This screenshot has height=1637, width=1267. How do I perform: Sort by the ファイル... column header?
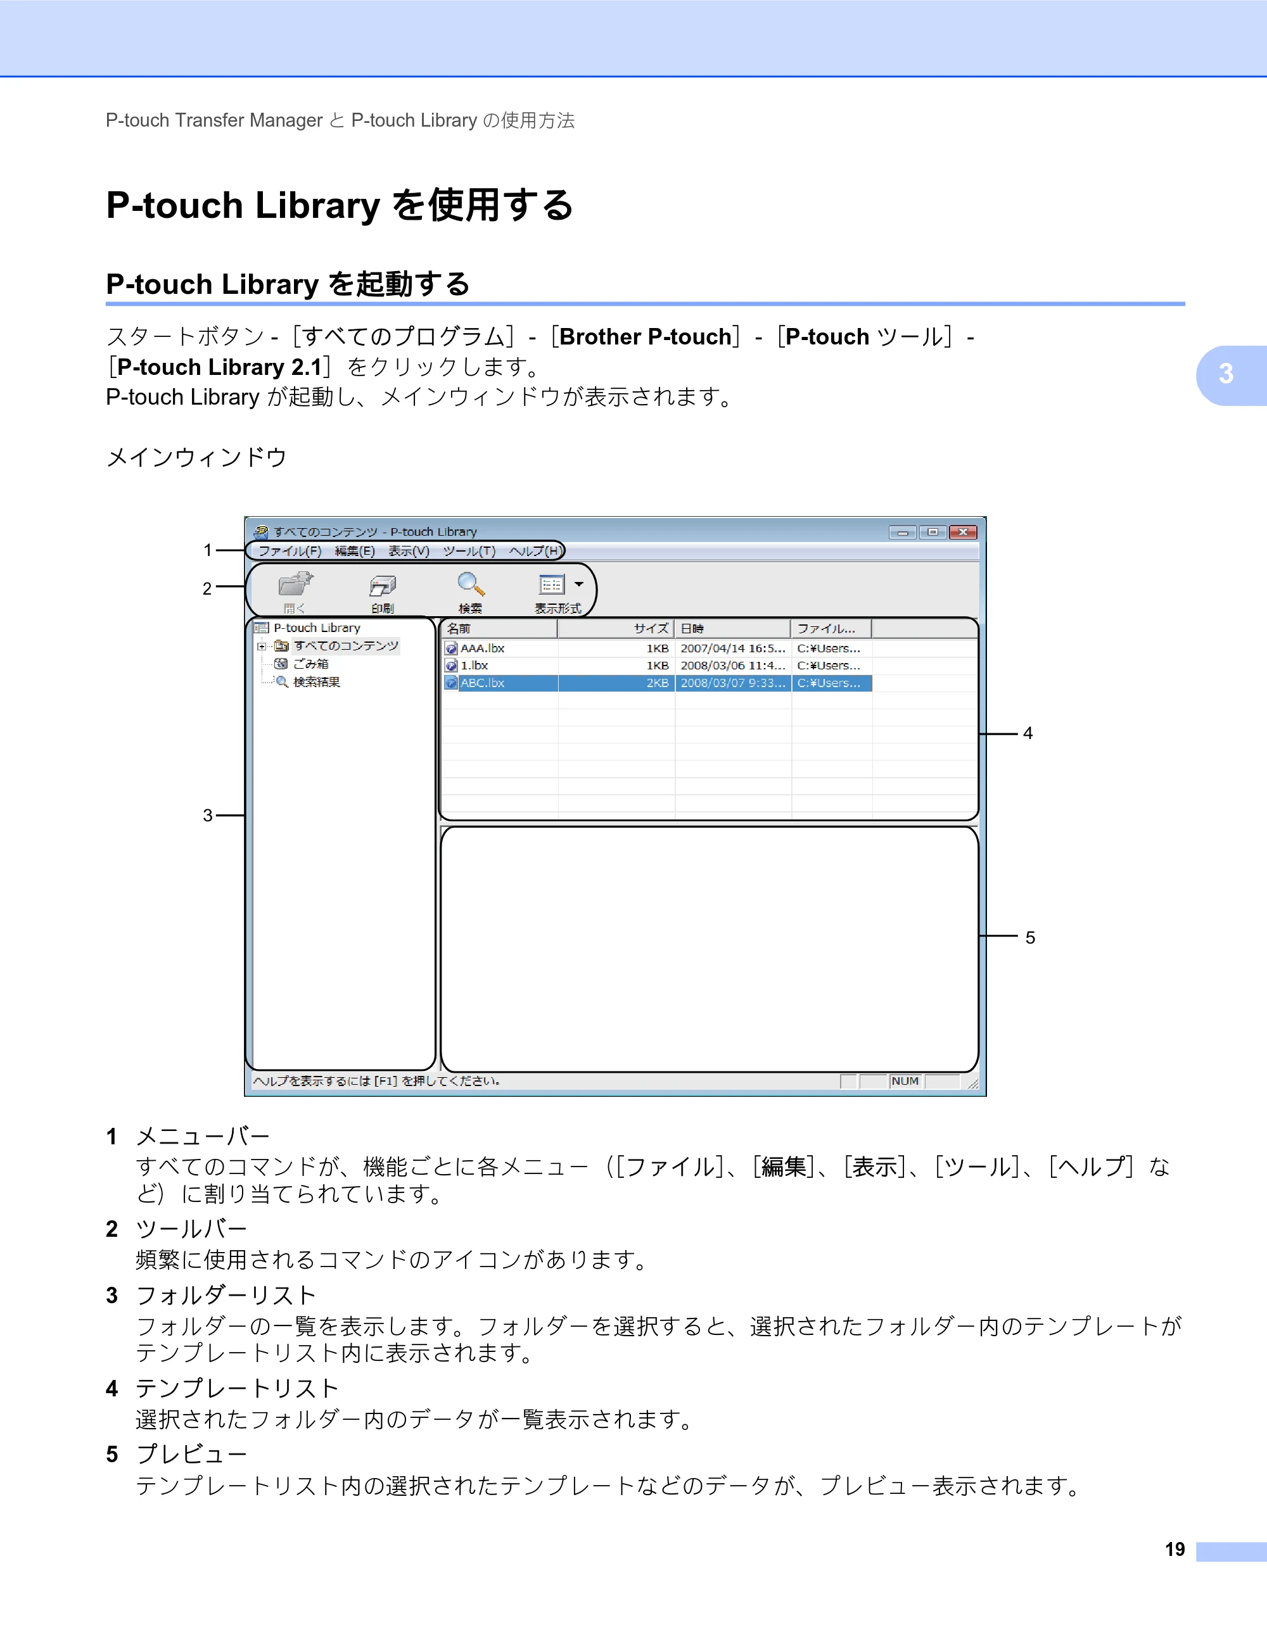[x=831, y=629]
